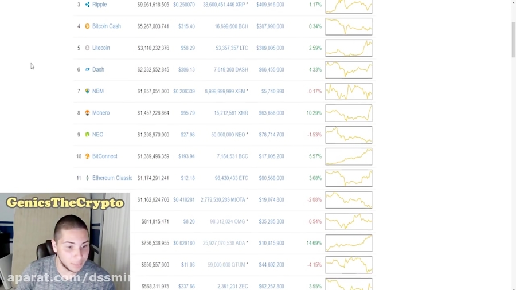The height and width of the screenshot is (290, 516).
Task: Click Monero volume $63,658,000
Action: (271, 113)
